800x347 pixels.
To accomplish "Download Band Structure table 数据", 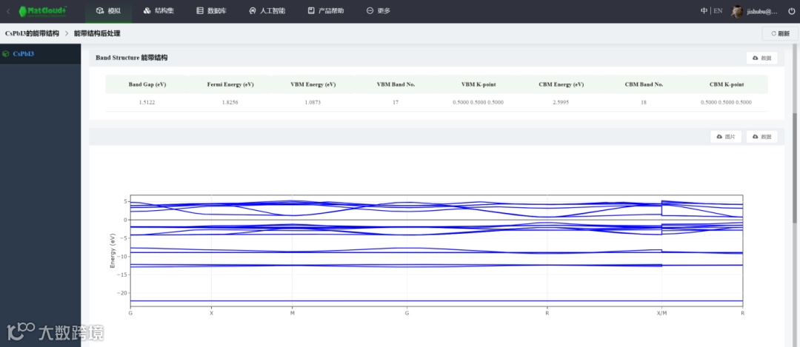I will [x=761, y=58].
